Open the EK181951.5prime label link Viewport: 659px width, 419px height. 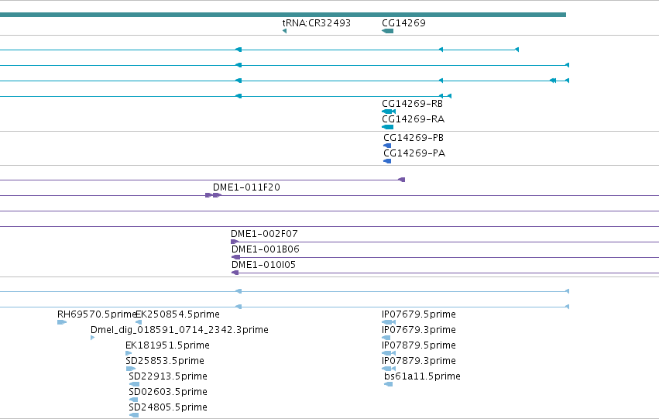click(x=167, y=345)
